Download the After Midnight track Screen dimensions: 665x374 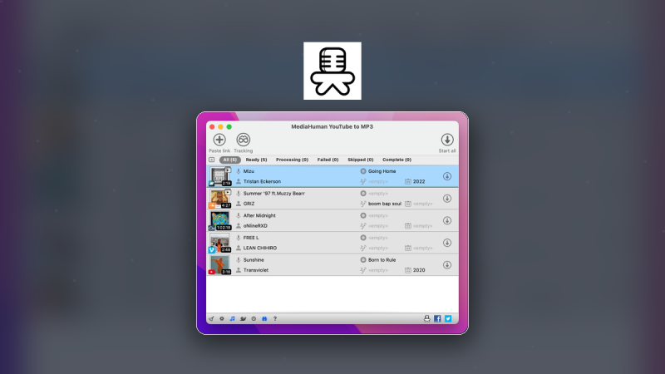(x=447, y=220)
